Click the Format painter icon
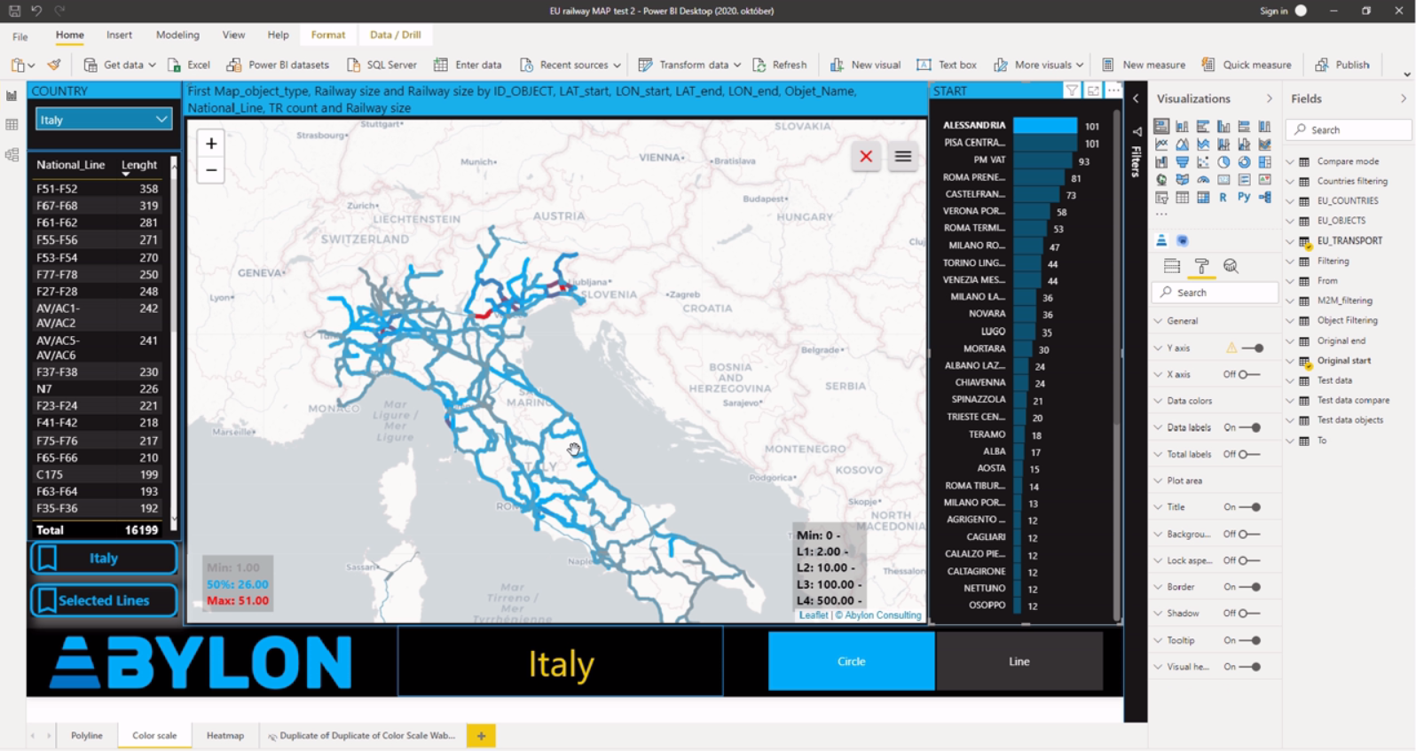The image size is (1416, 751). (x=54, y=65)
